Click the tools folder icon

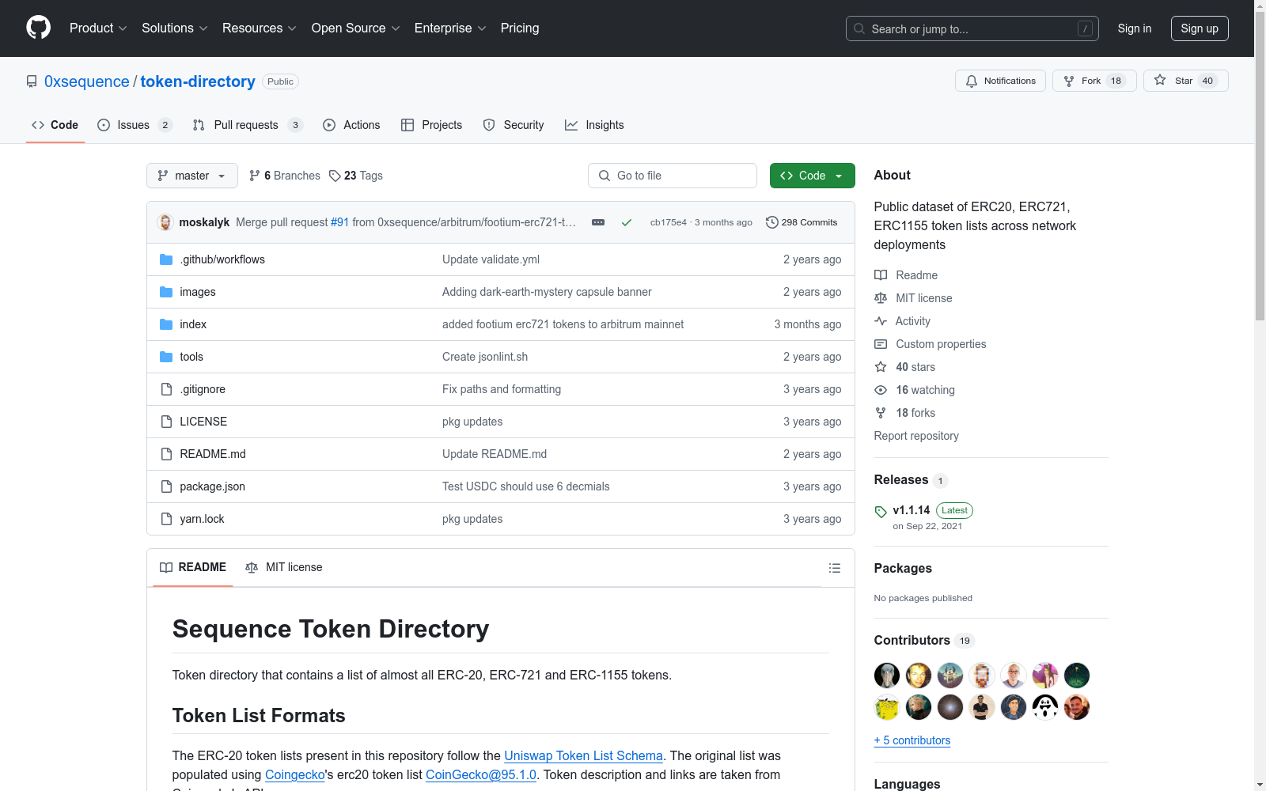coord(166,357)
